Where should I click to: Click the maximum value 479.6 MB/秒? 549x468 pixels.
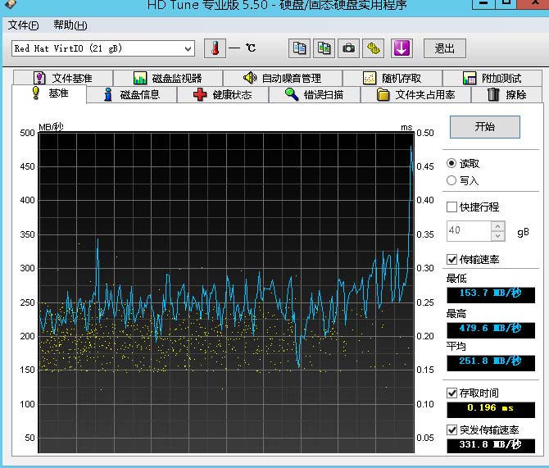coord(491,330)
